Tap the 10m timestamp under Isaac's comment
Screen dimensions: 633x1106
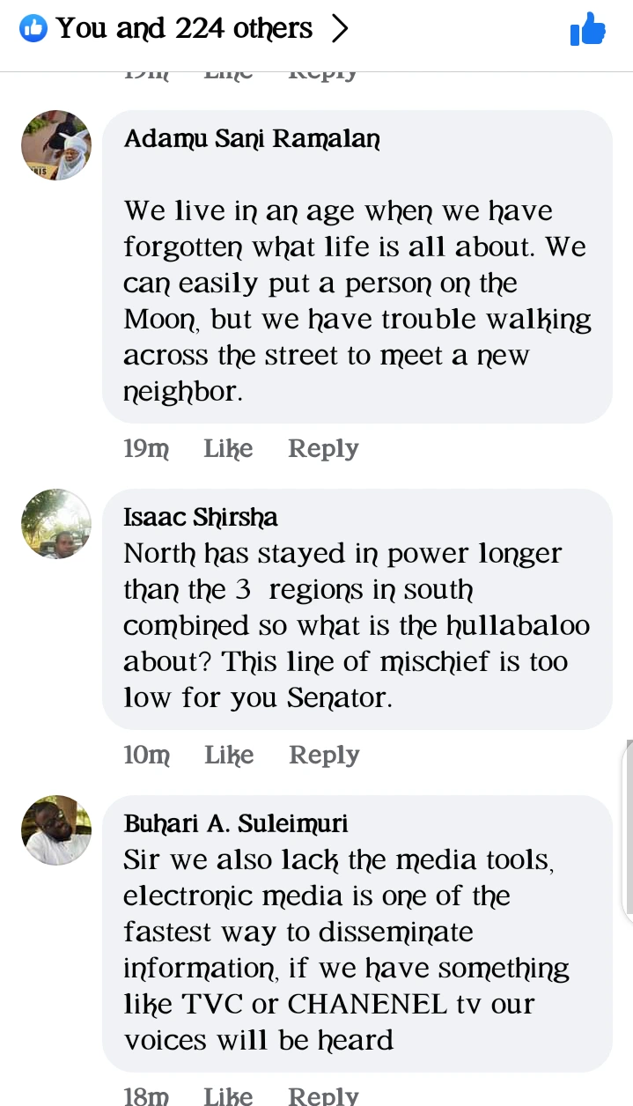click(x=146, y=756)
